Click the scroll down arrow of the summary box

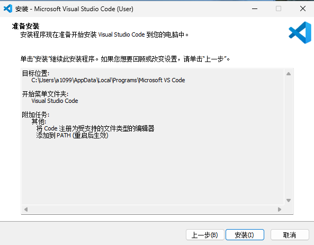289,200
